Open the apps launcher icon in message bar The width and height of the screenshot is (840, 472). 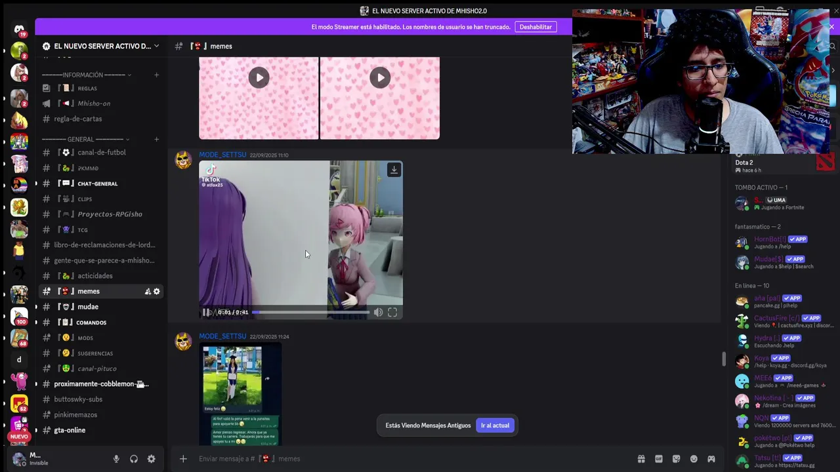coord(711,459)
